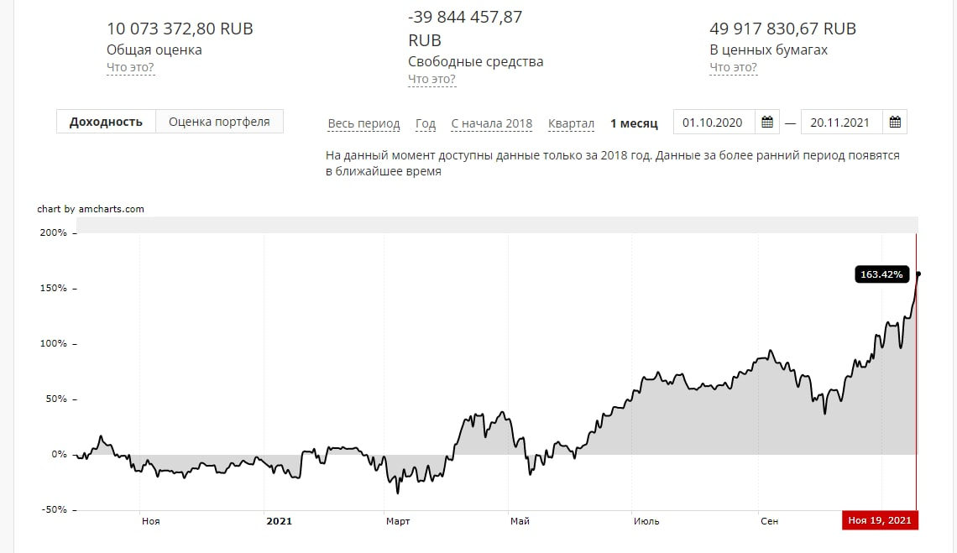
Task: Select the Год period link
Action: 426,123
